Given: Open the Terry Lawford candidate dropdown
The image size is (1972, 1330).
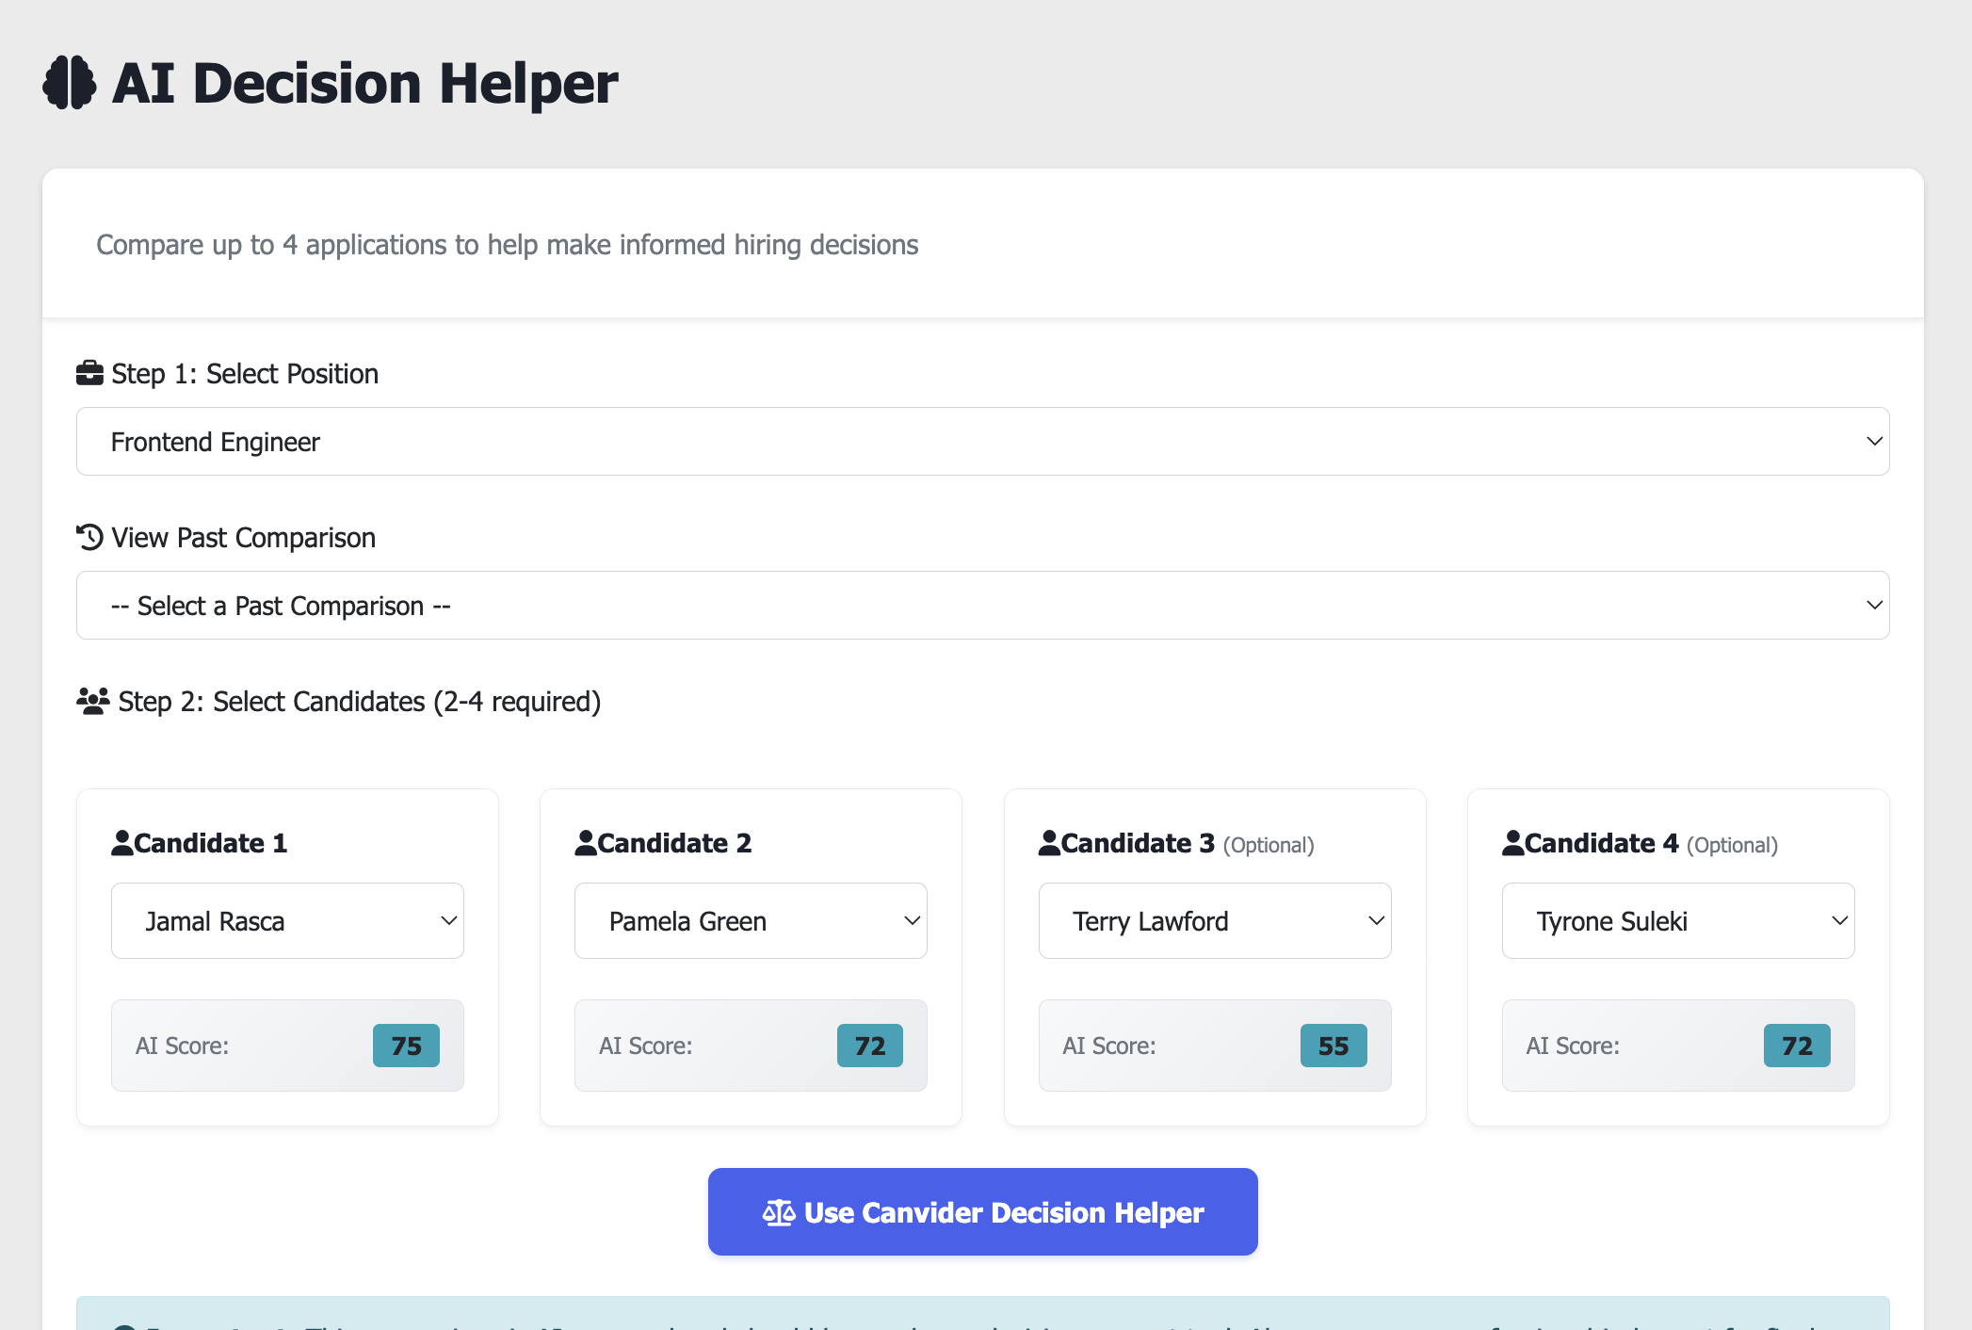Looking at the screenshot, I should click(x=1214, y=920).
